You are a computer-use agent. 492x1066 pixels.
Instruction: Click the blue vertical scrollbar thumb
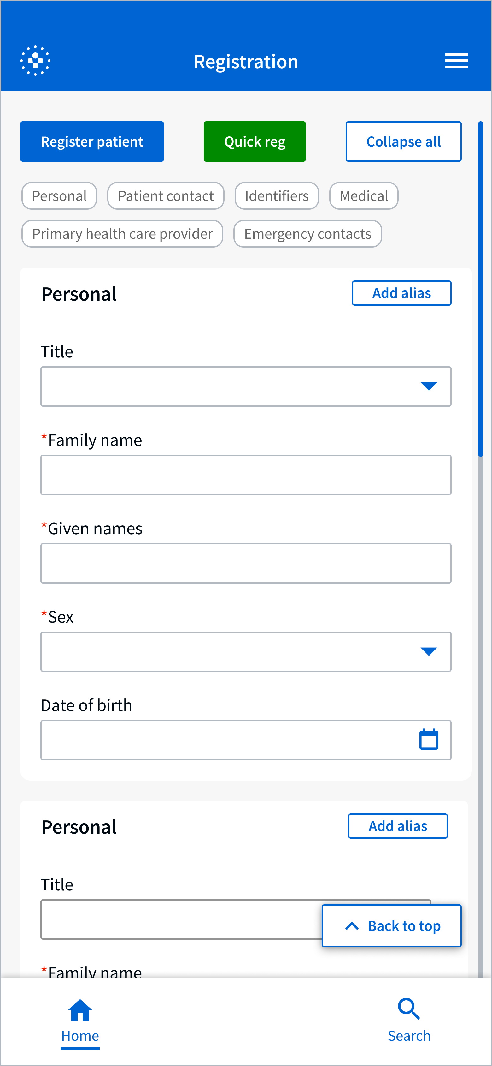tap(480, 289)
